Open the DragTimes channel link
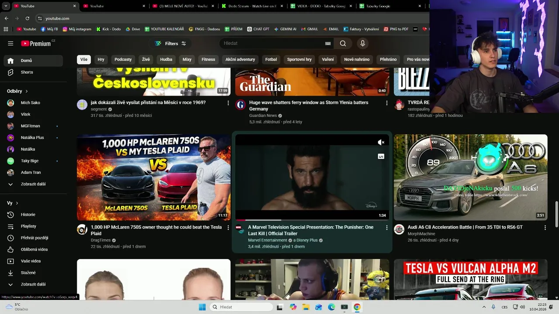This screenshot has height=314, width=559. point(100,240)
